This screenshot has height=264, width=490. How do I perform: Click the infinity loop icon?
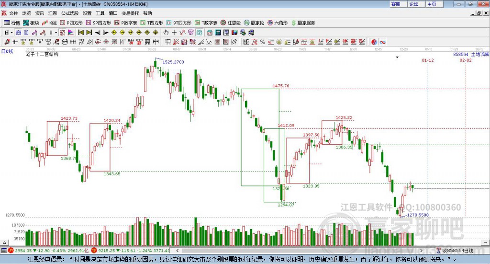(x=382, y=42)
